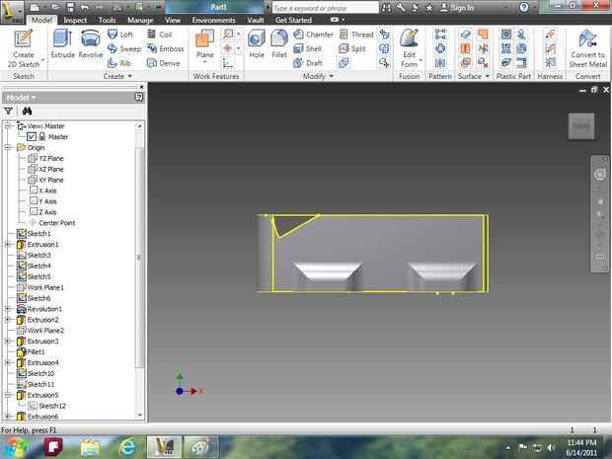Viewport: 612px width, 459px height.
Task: Select the Split tool
Action: [352, 48]
